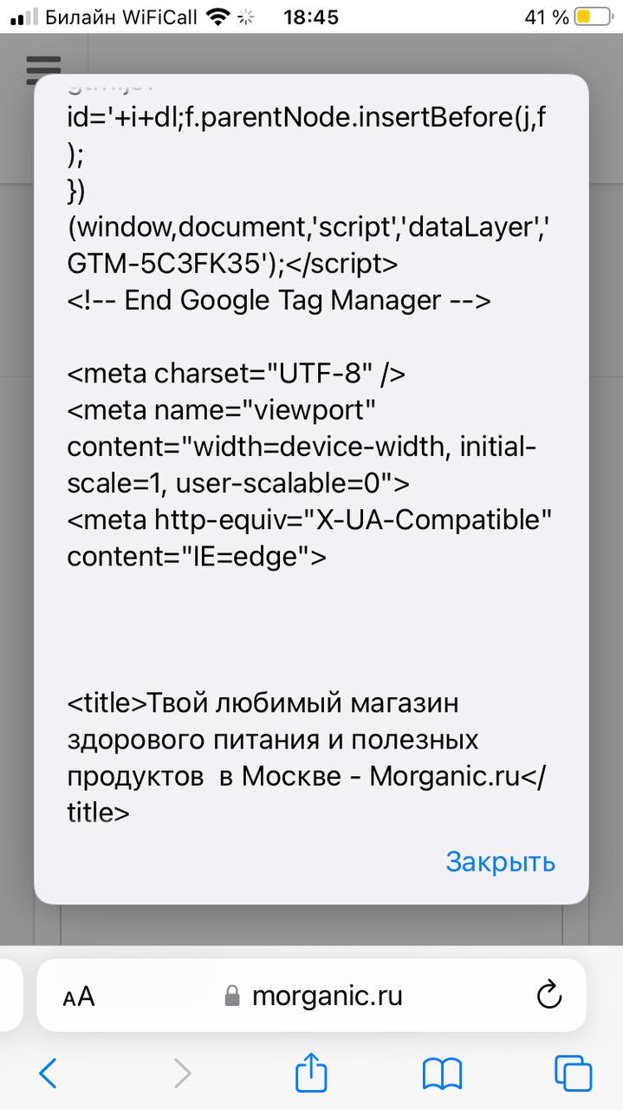Screen dimensions: 623x1110
Task: Show all open tabs icon
Action: tap(573, 1074)
